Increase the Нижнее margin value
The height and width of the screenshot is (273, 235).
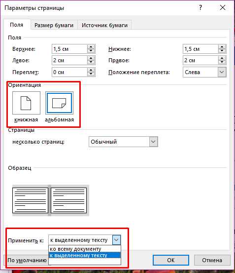tap(222, 47)
